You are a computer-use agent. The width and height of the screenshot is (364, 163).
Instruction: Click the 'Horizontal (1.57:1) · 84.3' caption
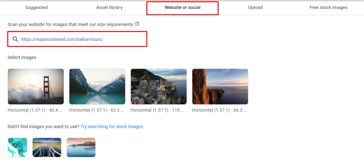[219, 110]
